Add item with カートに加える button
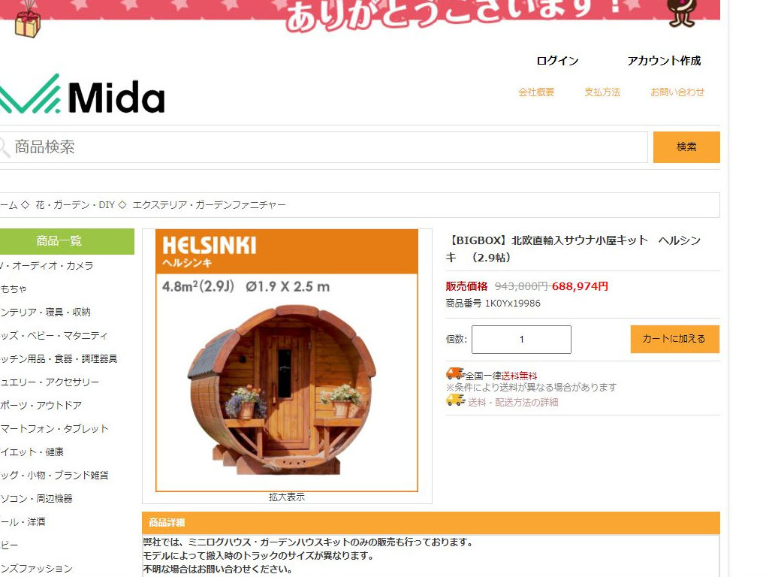The width and height of the screenshot is (769, 577). (x=675, y=339)
